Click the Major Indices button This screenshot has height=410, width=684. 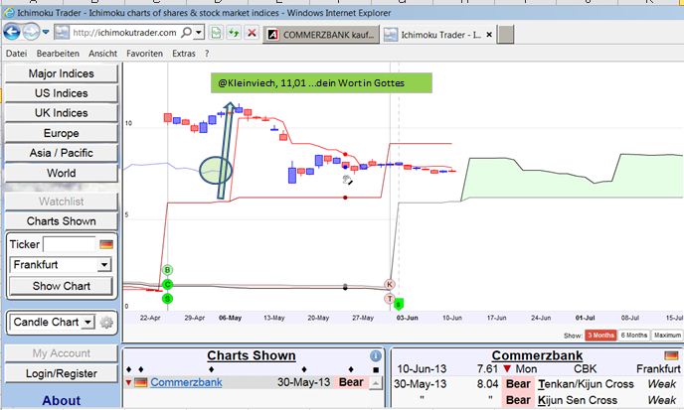[61, 73]
